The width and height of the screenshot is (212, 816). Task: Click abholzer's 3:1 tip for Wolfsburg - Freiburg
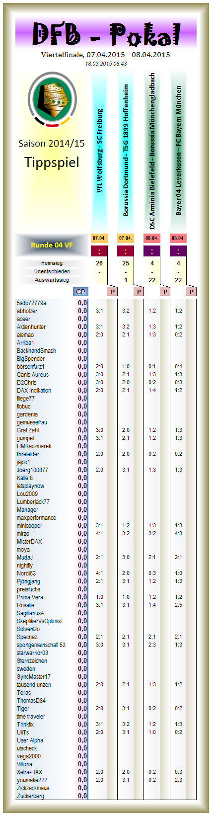[x=99, y=311]
